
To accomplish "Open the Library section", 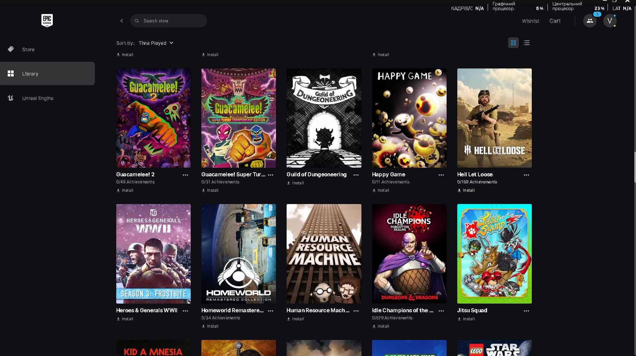I will (x=47, y=73).
